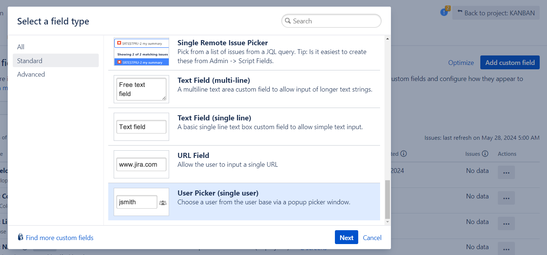This screenshot has width=547, height=255.
Task: Click the magnifier icon in the search box
Action: (288, 21)
